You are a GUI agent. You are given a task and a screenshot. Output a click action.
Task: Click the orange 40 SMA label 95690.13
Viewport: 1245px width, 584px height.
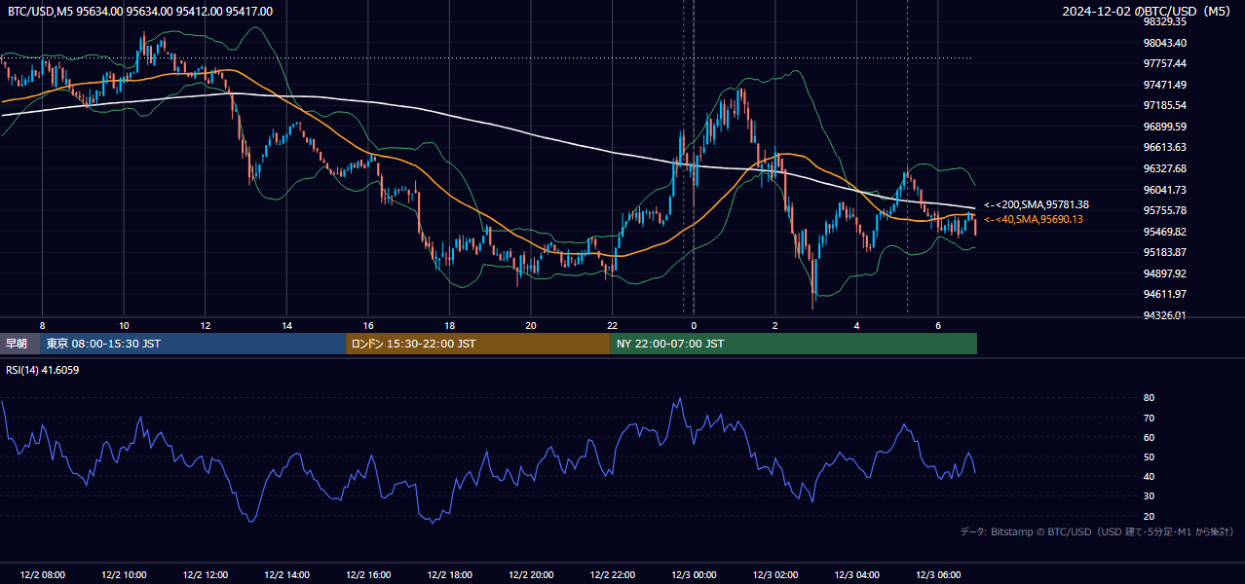coord(1033,219)
